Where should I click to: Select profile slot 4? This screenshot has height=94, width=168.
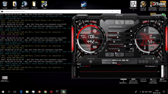click(x=150, y=62)
